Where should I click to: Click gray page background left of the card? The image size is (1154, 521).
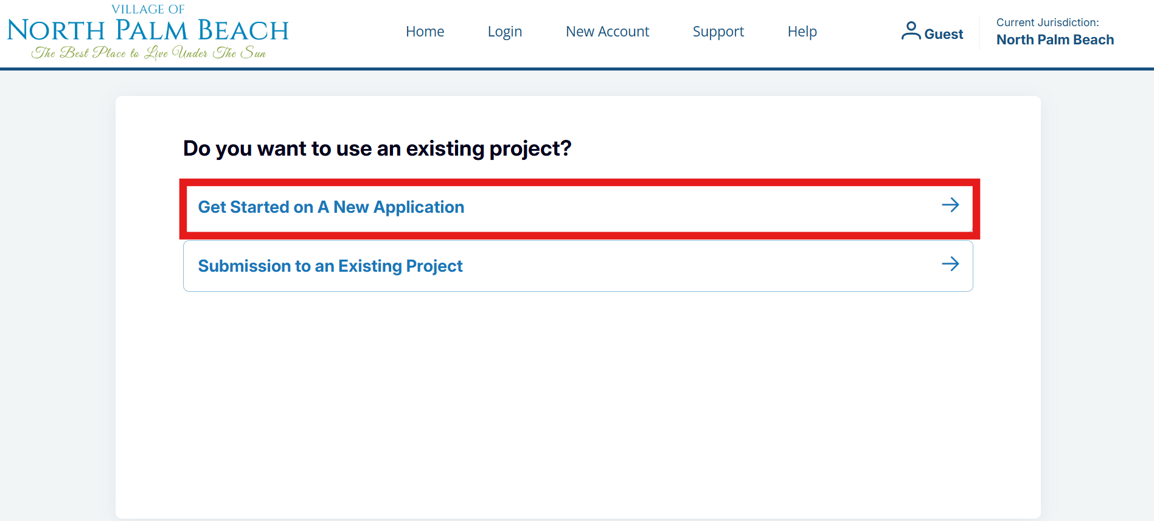(58, 304)
